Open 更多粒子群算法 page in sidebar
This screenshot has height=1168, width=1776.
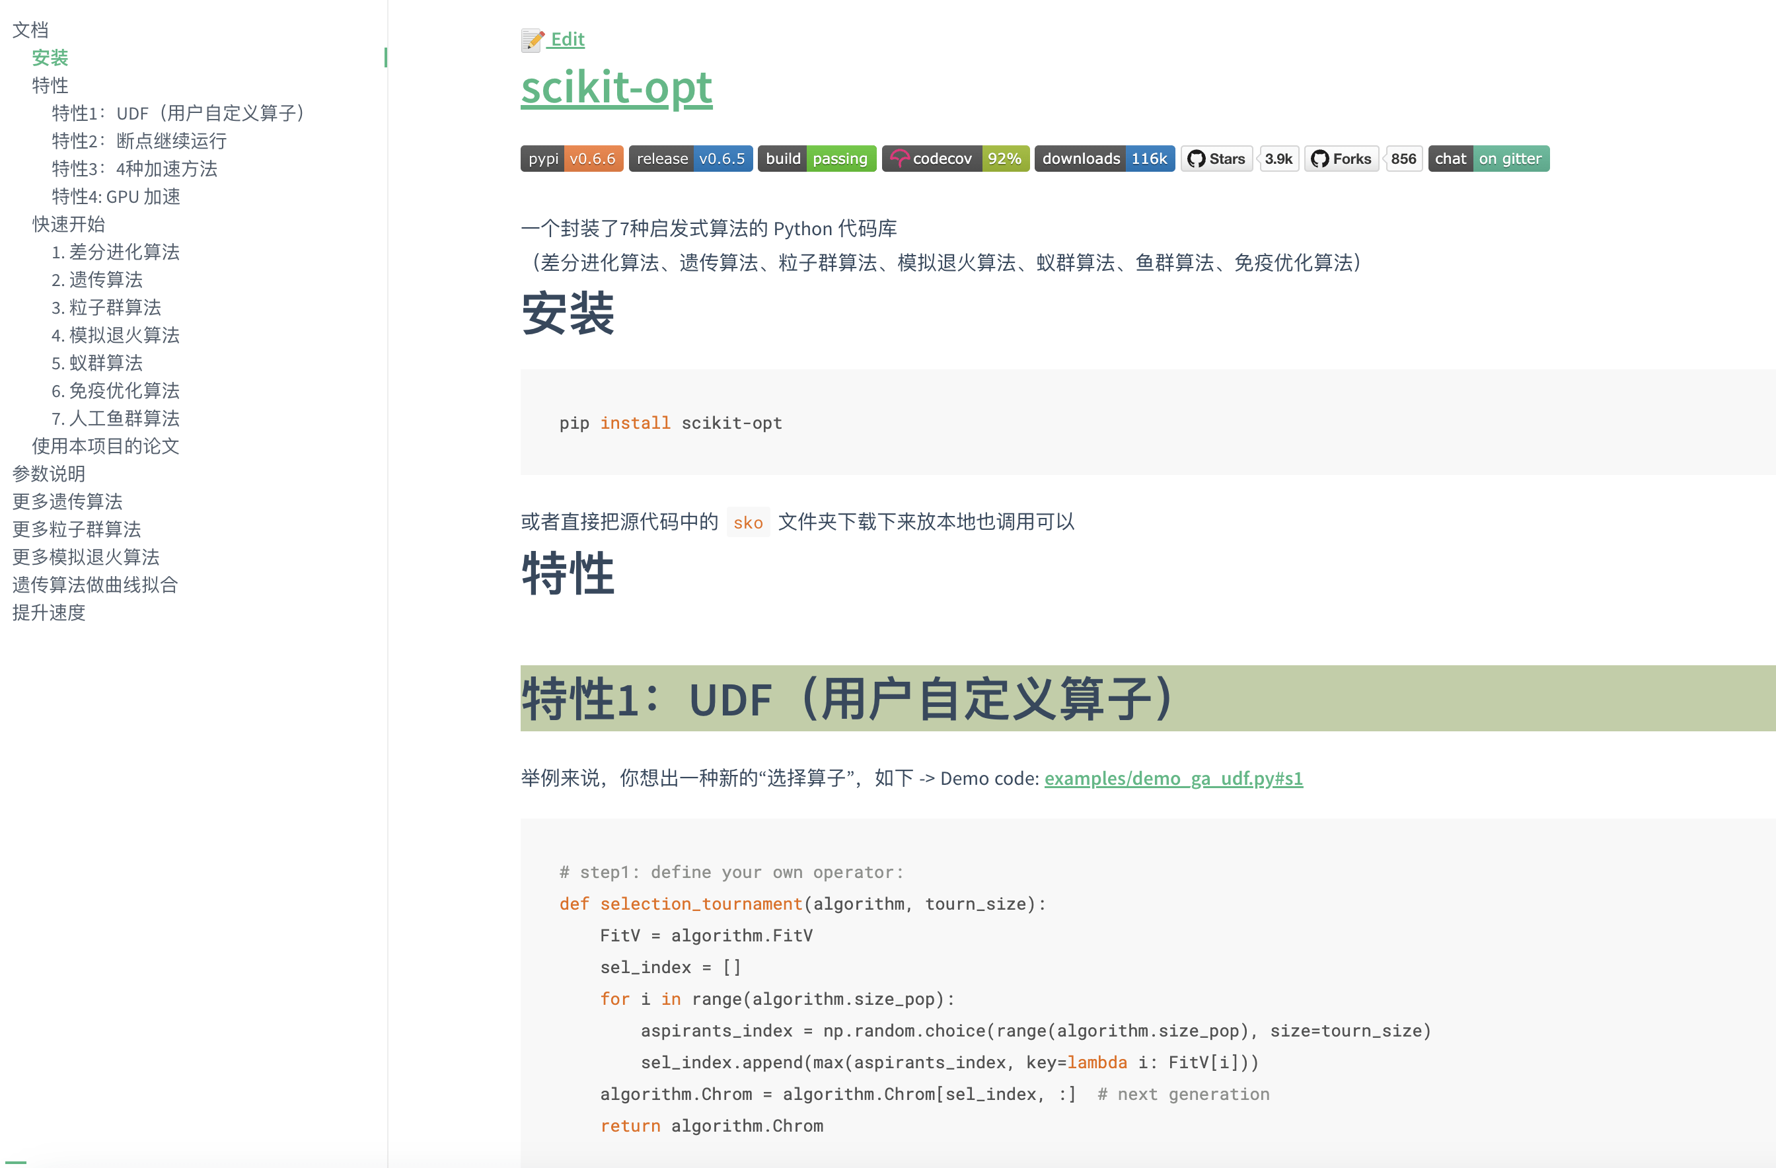click(77, 529)
